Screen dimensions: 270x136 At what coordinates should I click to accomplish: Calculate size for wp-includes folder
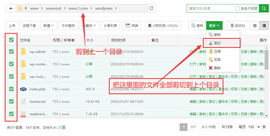pyautogui.click(x=89, y=76)
